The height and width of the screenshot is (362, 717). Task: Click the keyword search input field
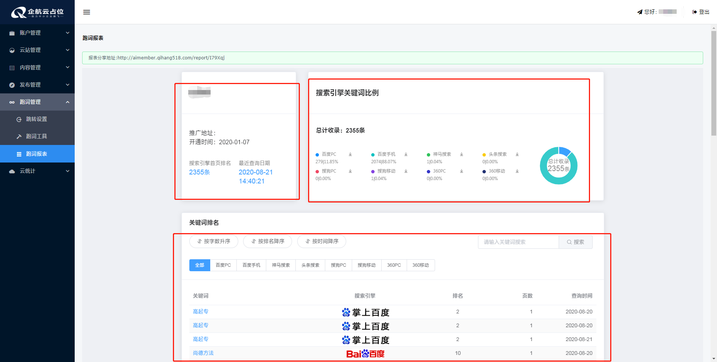point(518,242)
